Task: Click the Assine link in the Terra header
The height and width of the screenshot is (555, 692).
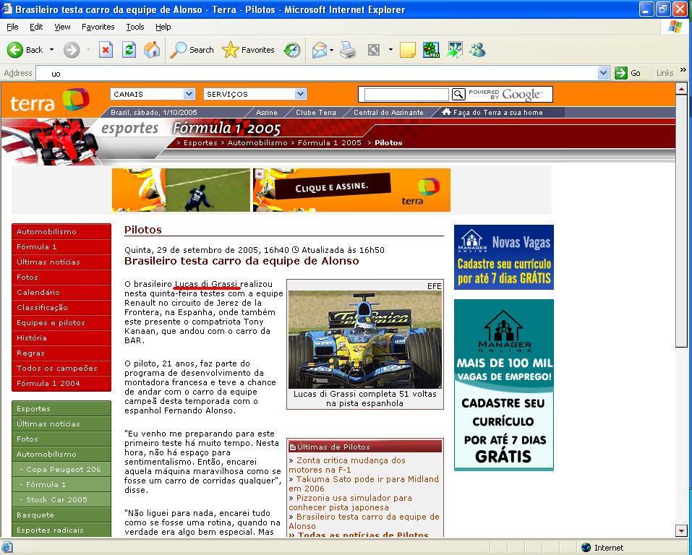Action: [267, 113]
